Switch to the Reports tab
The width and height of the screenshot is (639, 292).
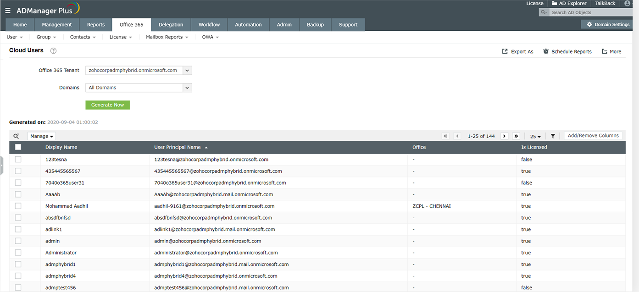[x=96, y=25]
